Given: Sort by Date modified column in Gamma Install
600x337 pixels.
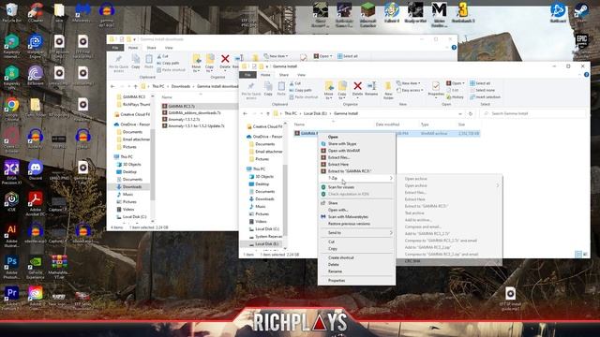Looking at the screenshot, I should [x=387, y=125].
